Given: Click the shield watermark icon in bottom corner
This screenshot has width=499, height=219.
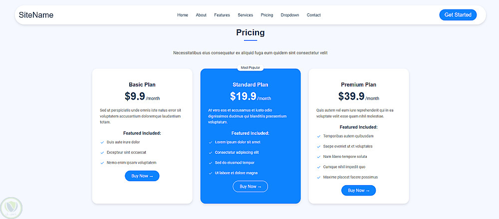Looking at the screenshot, I should [10, 207].
